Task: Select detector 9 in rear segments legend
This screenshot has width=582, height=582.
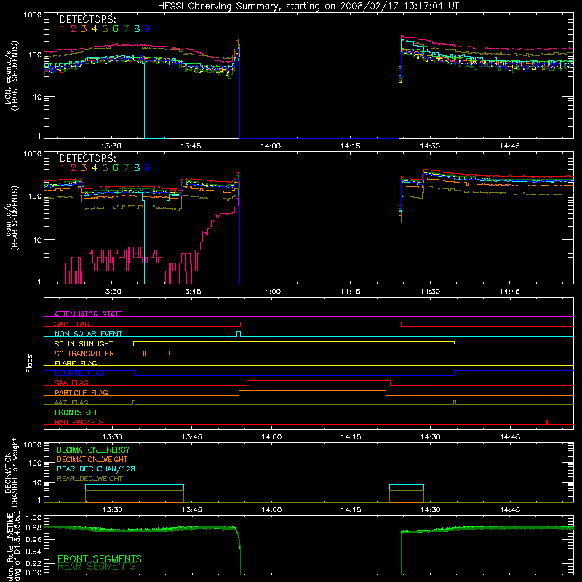Action: (148, 168)
